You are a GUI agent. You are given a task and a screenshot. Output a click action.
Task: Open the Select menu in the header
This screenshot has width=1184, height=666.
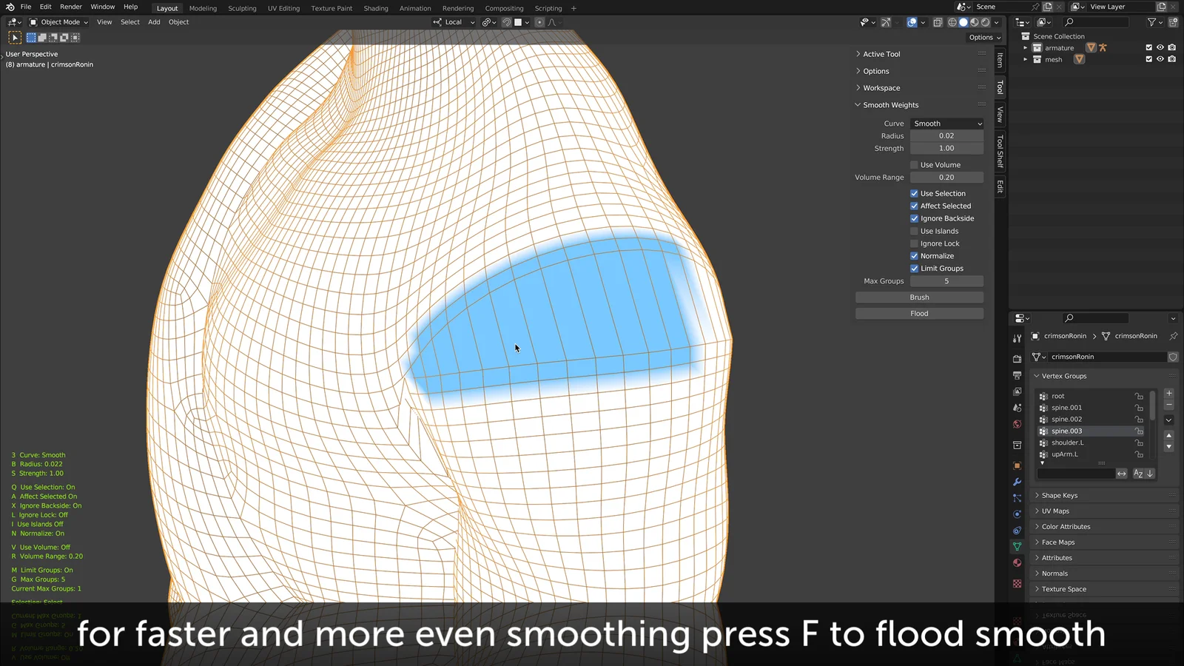(129, 21)
